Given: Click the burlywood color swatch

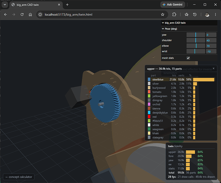Looking at the screenshot, I should pyautogui.click(x=149, y=88).
